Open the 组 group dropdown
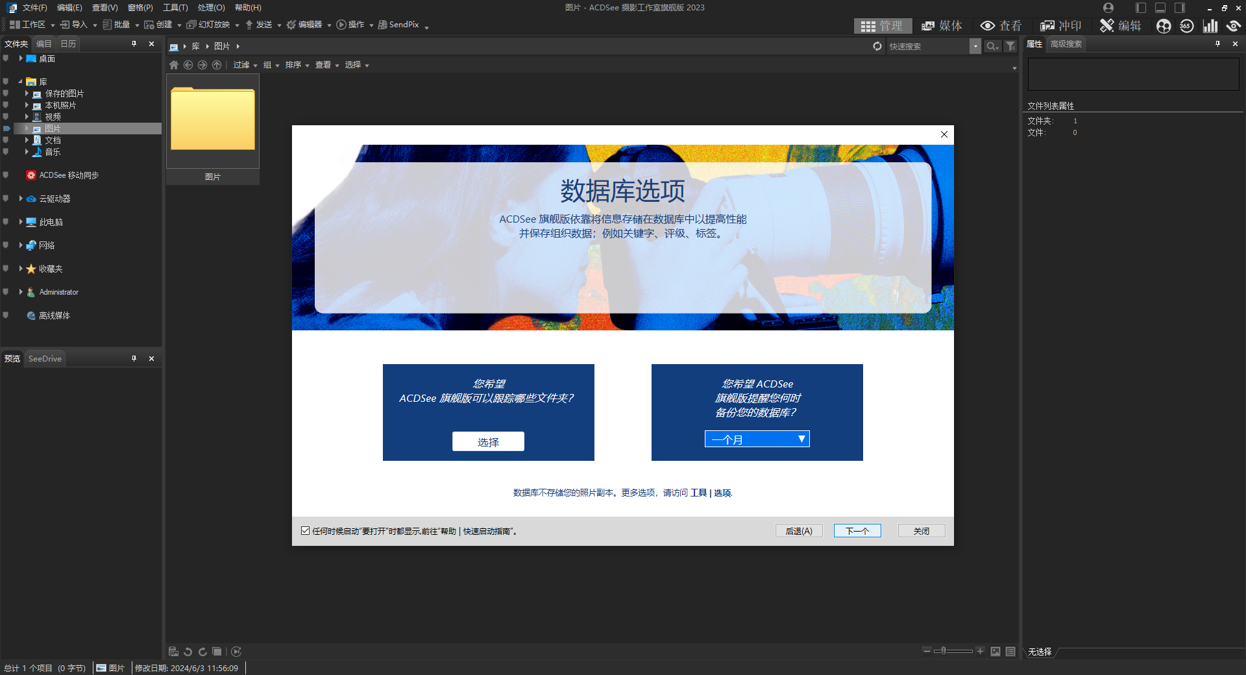This screenshot has height=675, width=1246. (271, 65)
